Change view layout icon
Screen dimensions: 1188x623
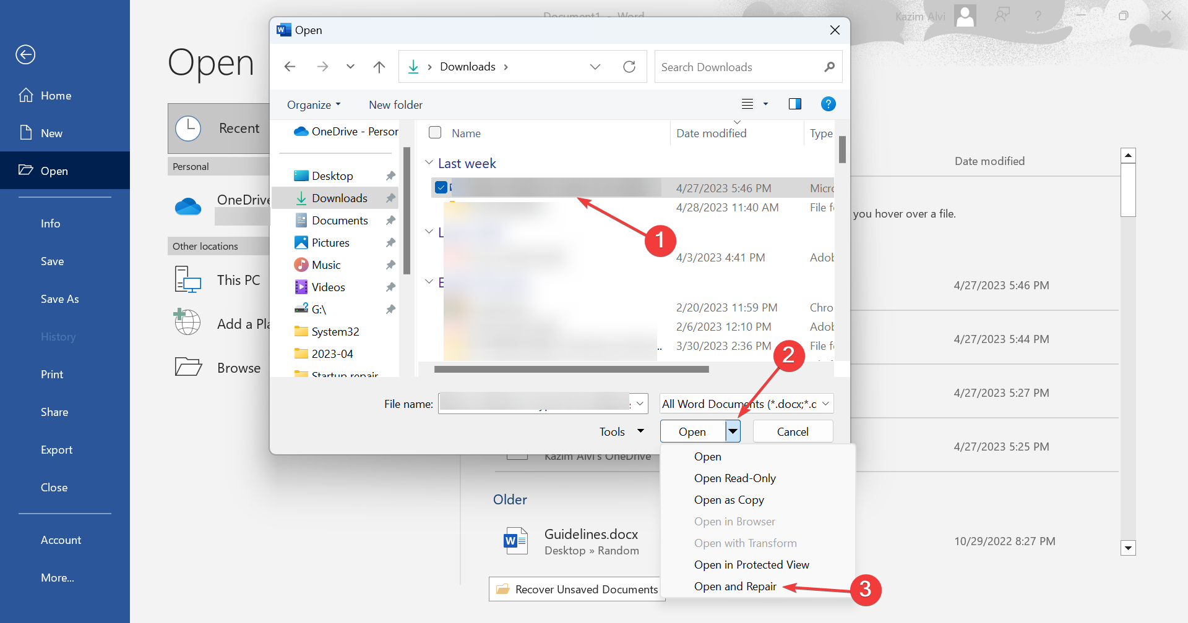click(x=747, y=104)
